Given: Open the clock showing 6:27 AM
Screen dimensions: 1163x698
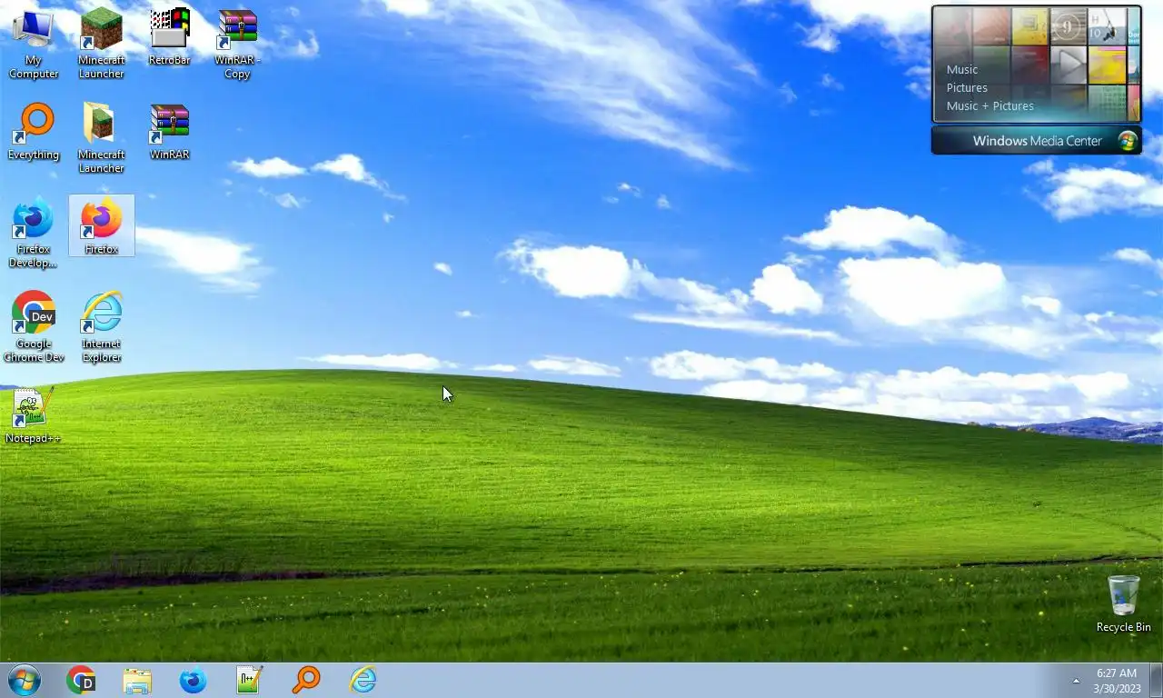Looking at the screenshot, I should point(1117,681).
